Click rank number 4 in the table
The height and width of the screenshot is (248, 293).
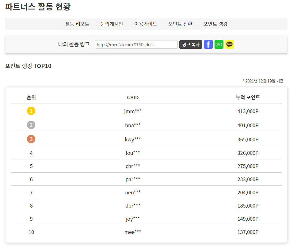31,153
